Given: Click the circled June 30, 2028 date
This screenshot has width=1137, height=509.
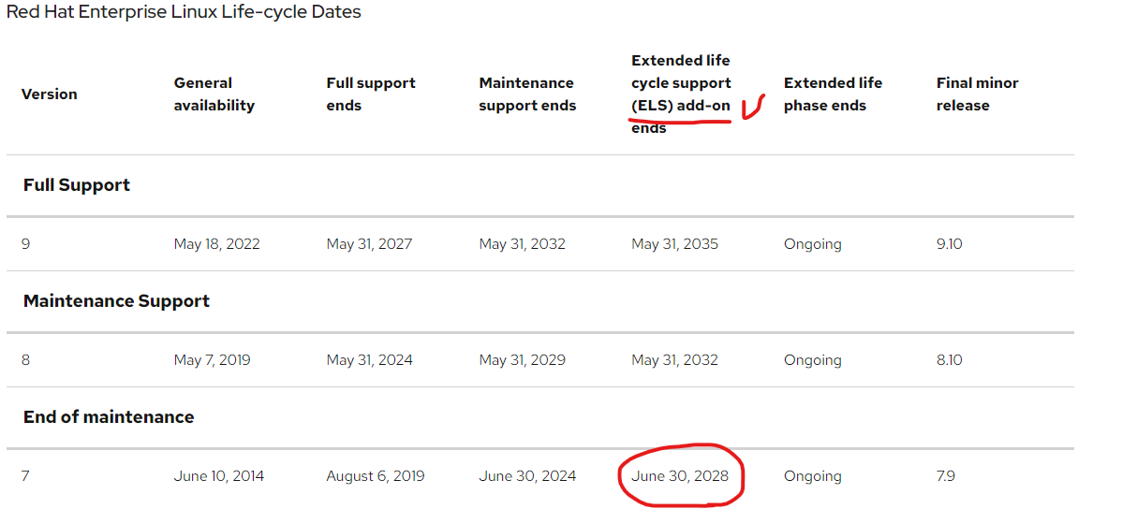Looking at the screenshot, I should (x=680, y=476).
